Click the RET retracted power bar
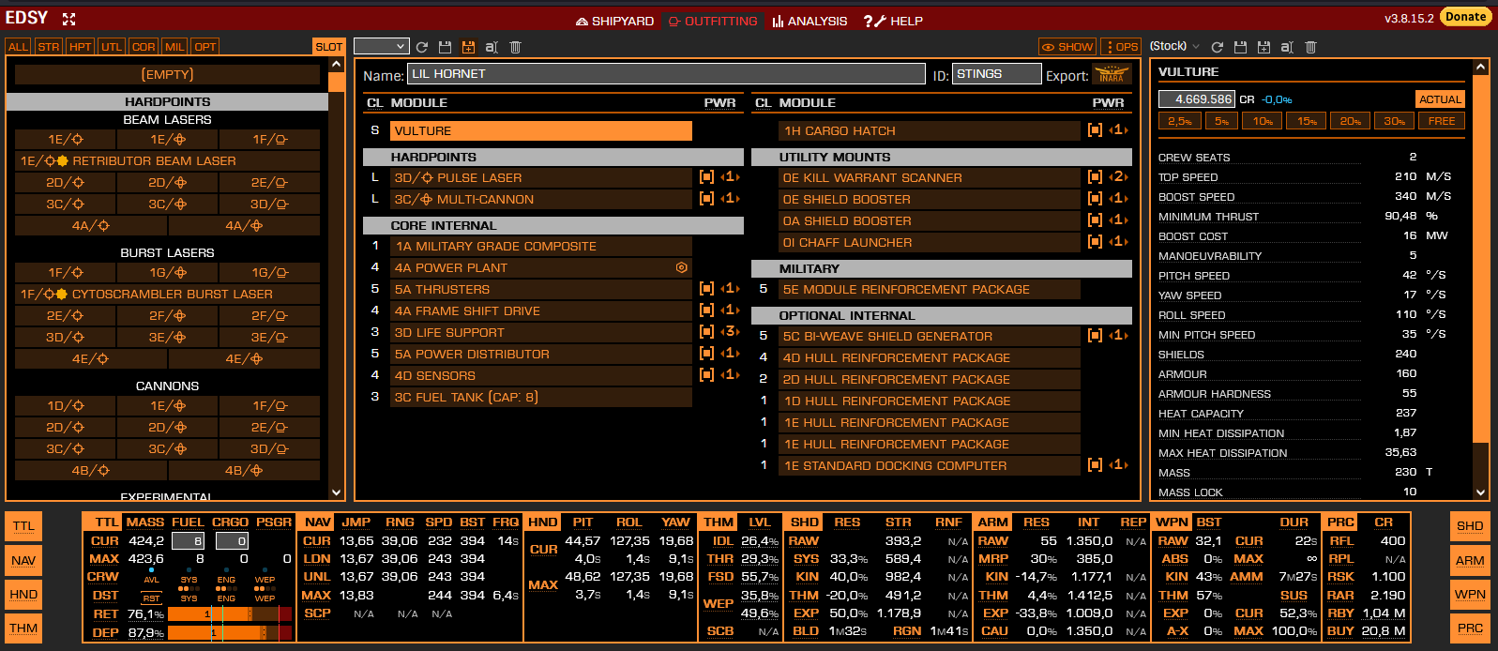Image resolution: width=1498 pixels, height=651 pixels. click(x=230, y=614)
